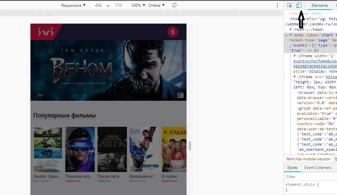Expand the iframe src node

(x=295, y=77)
